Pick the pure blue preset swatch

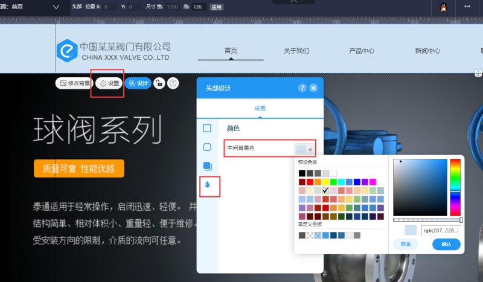(x=357, y=182)
